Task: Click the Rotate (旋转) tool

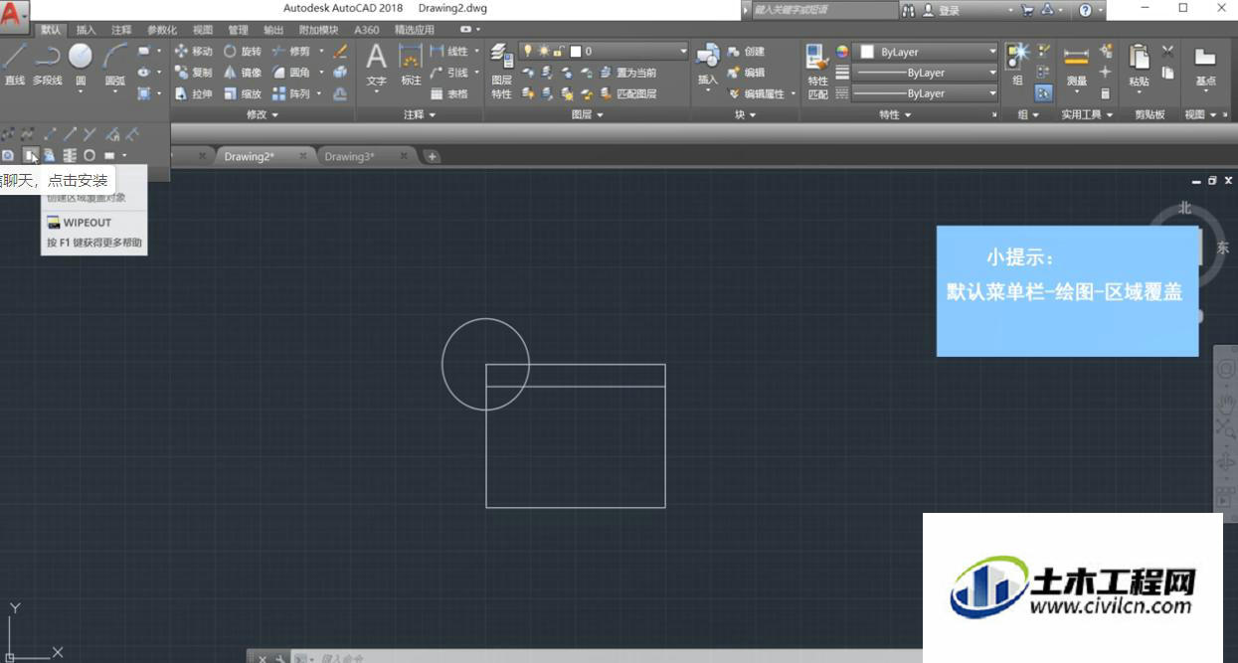Action: [x=243, y=51]
